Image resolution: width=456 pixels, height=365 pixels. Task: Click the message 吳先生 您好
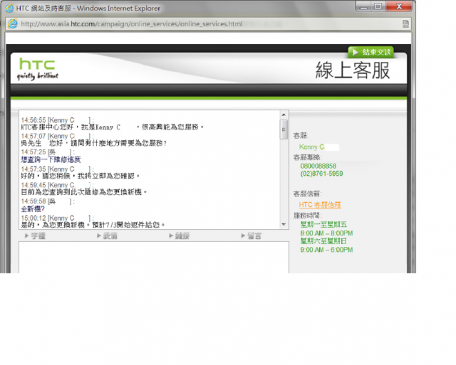[x=93, y=143]
